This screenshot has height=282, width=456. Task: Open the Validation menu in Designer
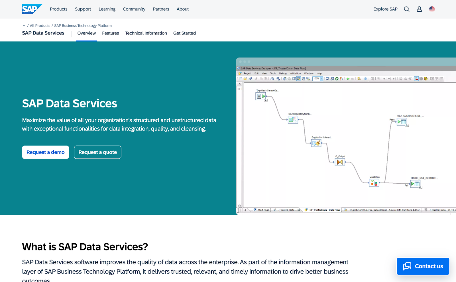pyautogui.click(x=295, y=73)
